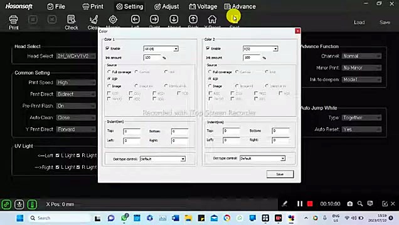Screen dimensions: 399x225
Task: Click Color 1 Ink amount field
Action: coord(152,57)
